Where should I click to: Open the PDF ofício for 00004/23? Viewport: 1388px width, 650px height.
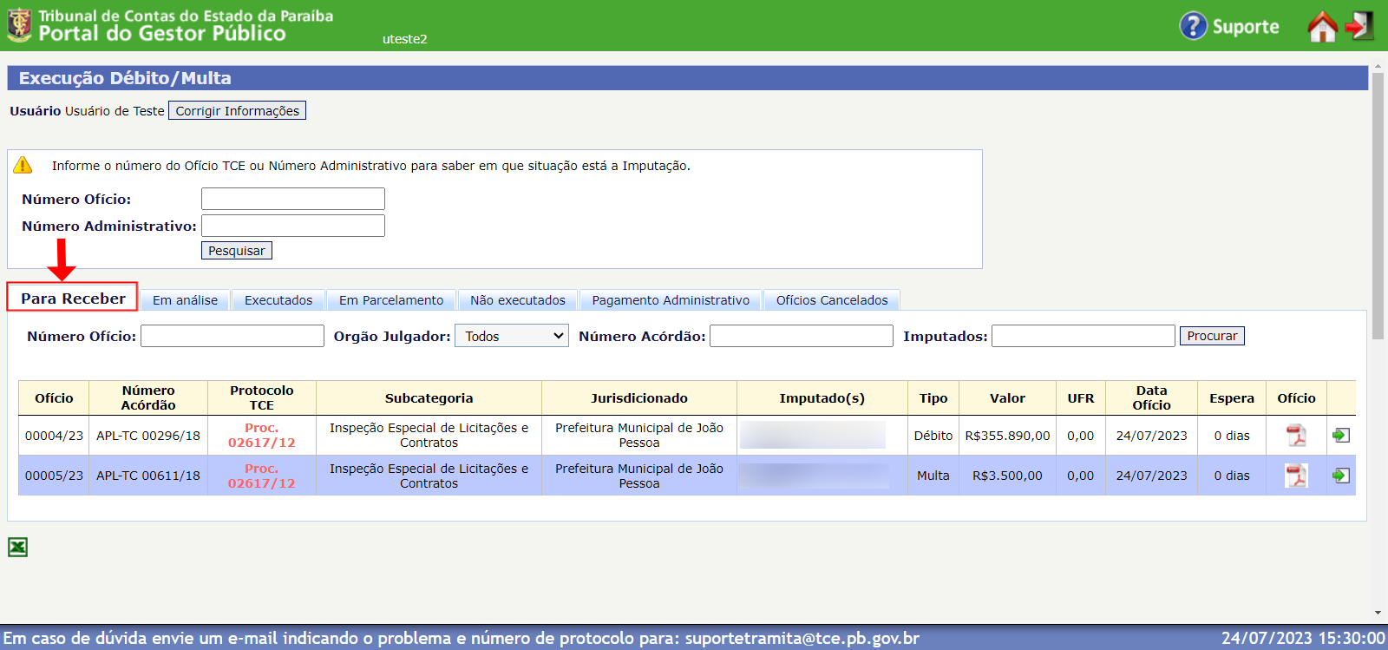1296,436
